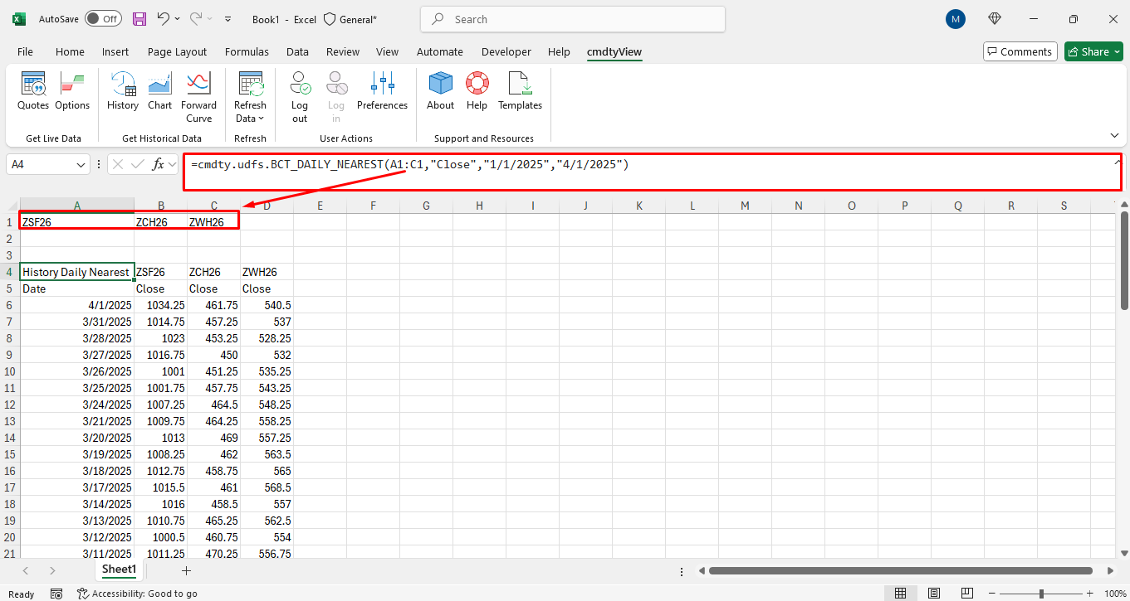The height and width of the screenshot is (601, 1130).
Task: Select cell A1 containing ZSF26
Action: click(77, 222)
